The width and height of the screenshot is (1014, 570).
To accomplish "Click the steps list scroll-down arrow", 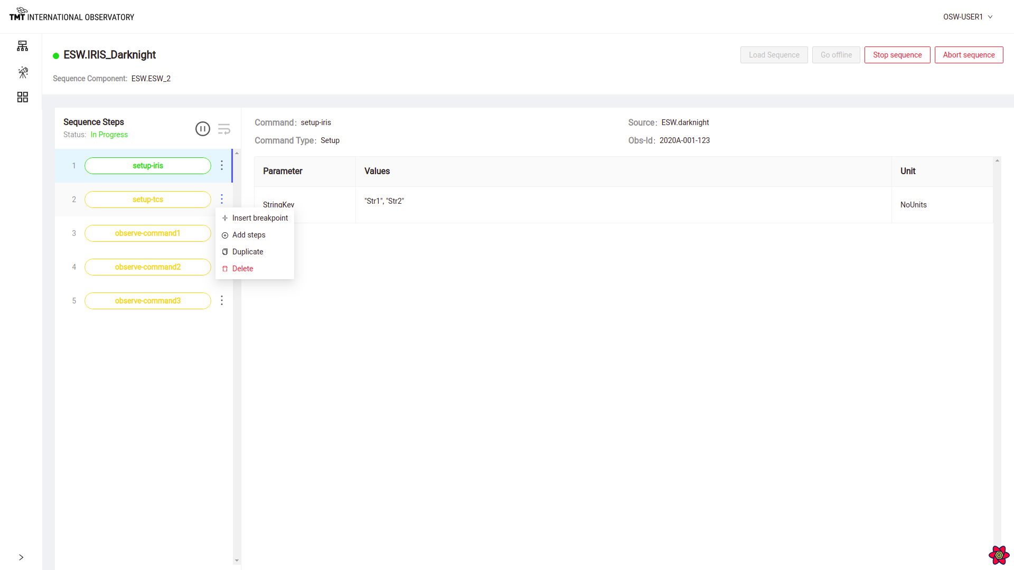I will coord(237,560).
